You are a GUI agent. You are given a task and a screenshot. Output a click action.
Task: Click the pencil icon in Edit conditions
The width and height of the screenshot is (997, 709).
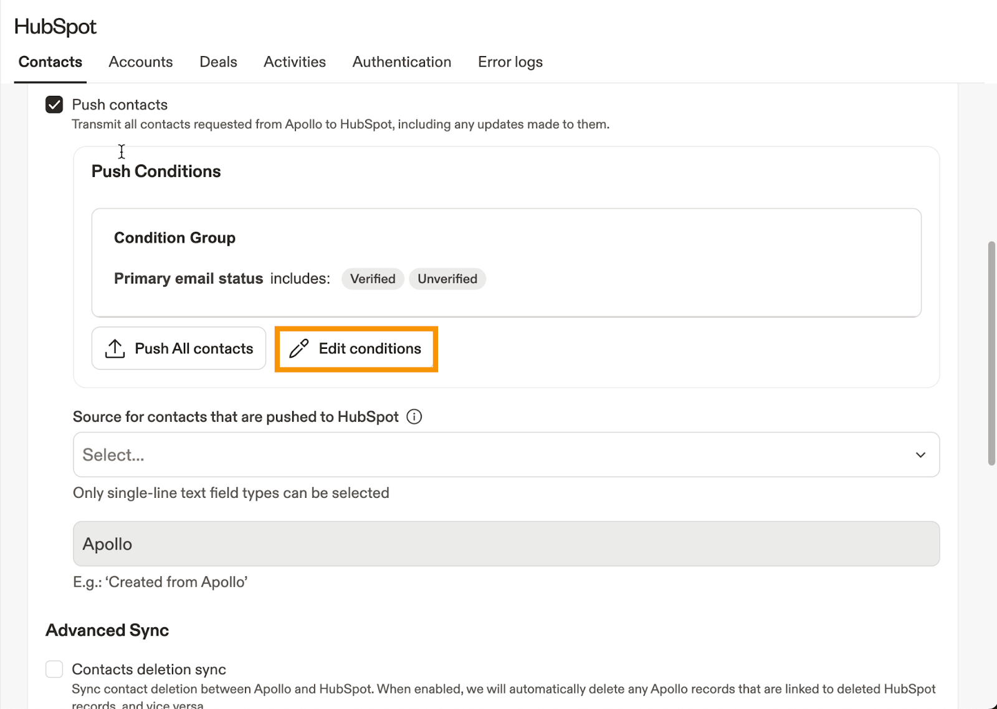point(299,348)
